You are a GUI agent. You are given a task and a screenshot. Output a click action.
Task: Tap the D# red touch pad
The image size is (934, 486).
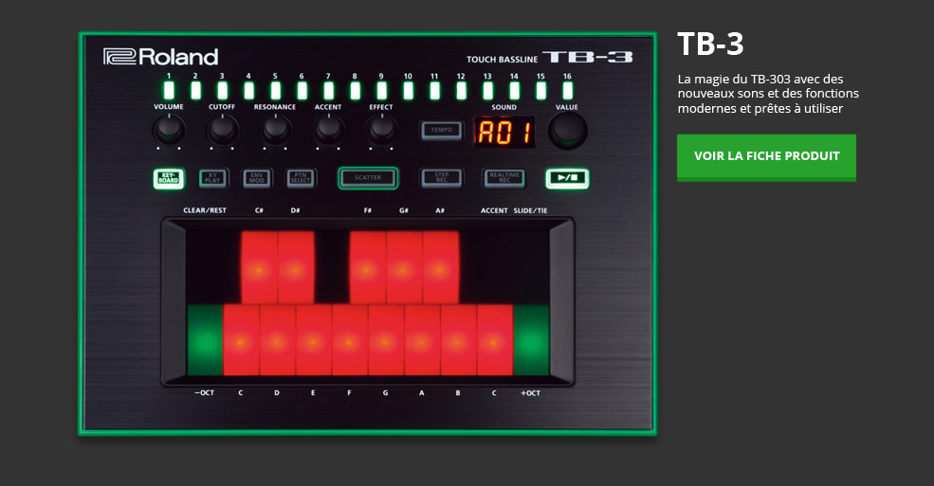[296, 268]
